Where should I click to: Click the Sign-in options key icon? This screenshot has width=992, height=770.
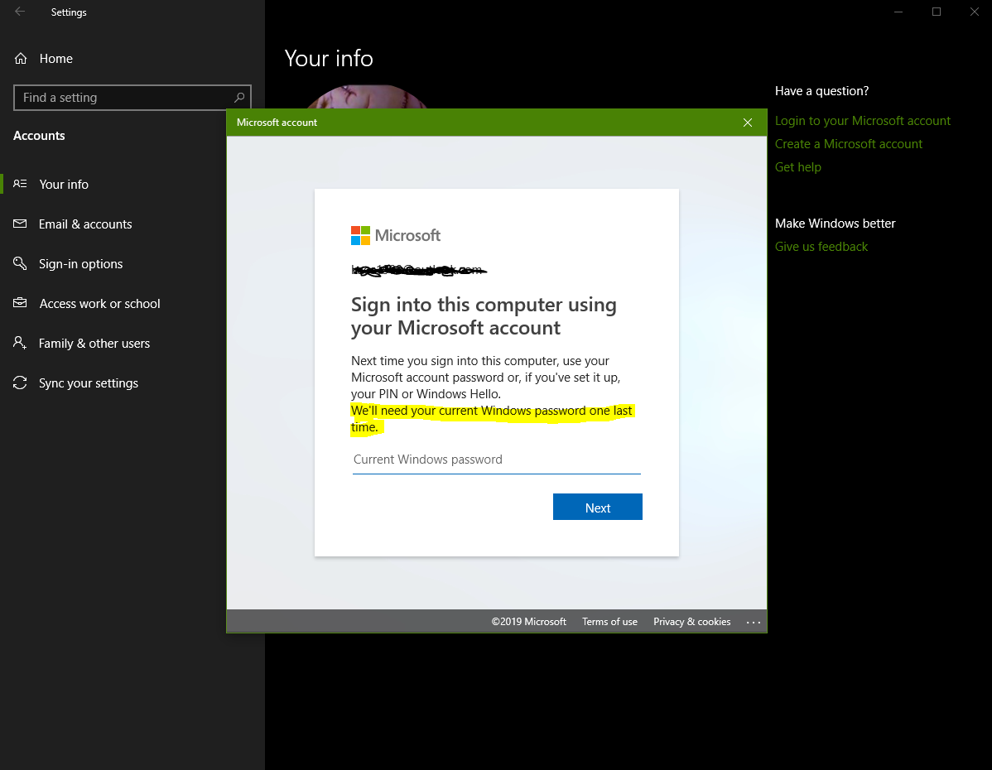pyautogui.click(x=20, y=263)
